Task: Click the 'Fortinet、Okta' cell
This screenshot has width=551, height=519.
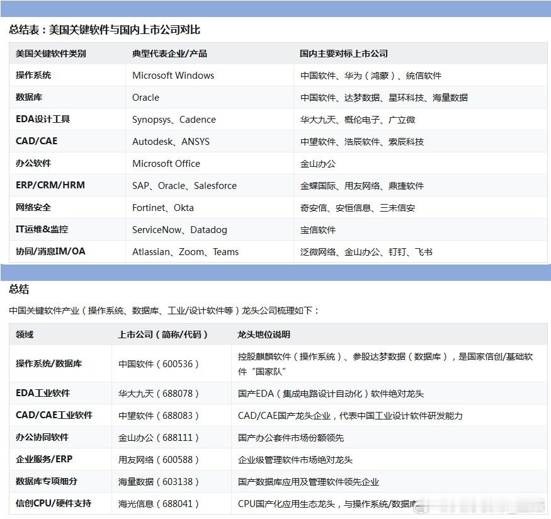Action: pyautogui.click(x=163, y=208)
